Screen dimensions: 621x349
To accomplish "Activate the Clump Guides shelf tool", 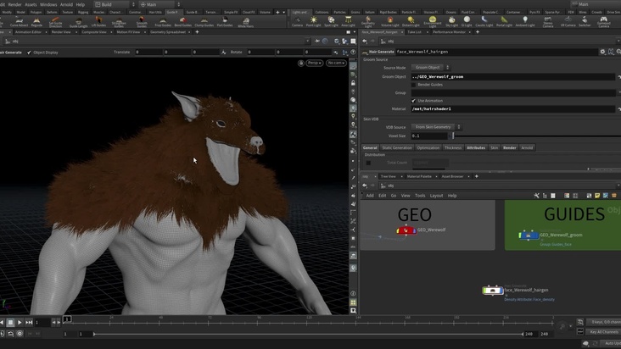I will coord(204,22).
